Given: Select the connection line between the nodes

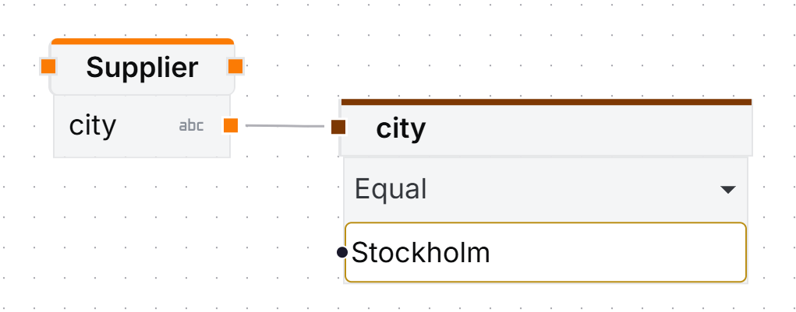Looking at the screenshot, I should coord(285,125).
